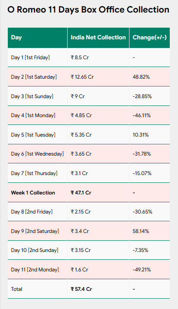The height and width of the screenshot is (309, 178).
Task: Click the Total row label
Action: [16, 289]
